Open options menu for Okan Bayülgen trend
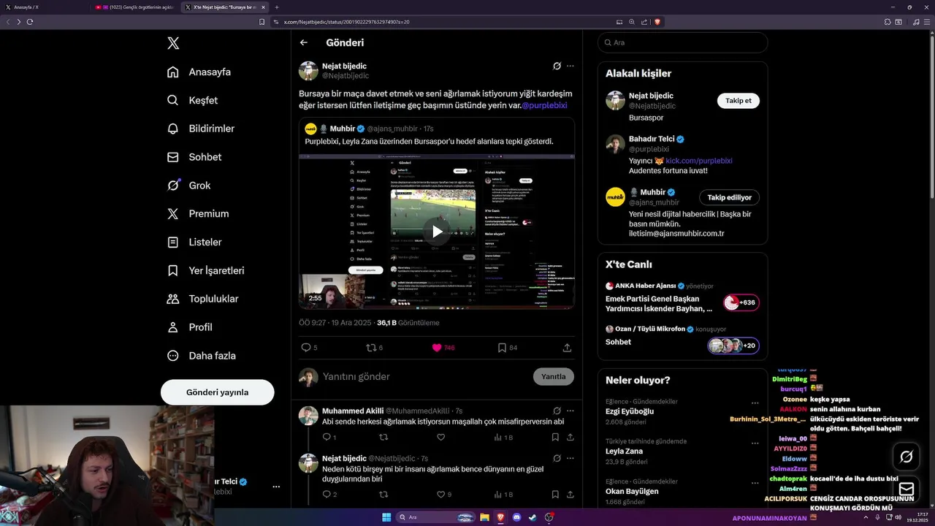 point(755,483)
